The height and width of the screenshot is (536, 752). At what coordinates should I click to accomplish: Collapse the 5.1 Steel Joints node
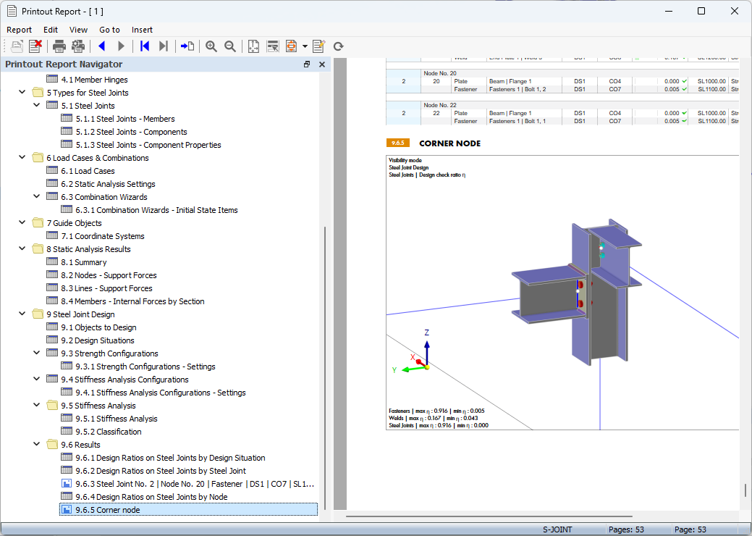point(36,105)
